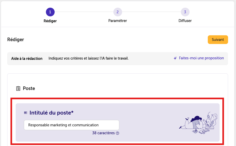
Task: Click the Rédiger page title
Action: click(16, 39)
